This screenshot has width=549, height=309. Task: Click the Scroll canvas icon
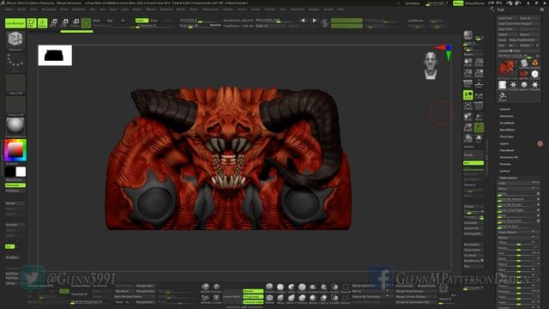(468, 63)
